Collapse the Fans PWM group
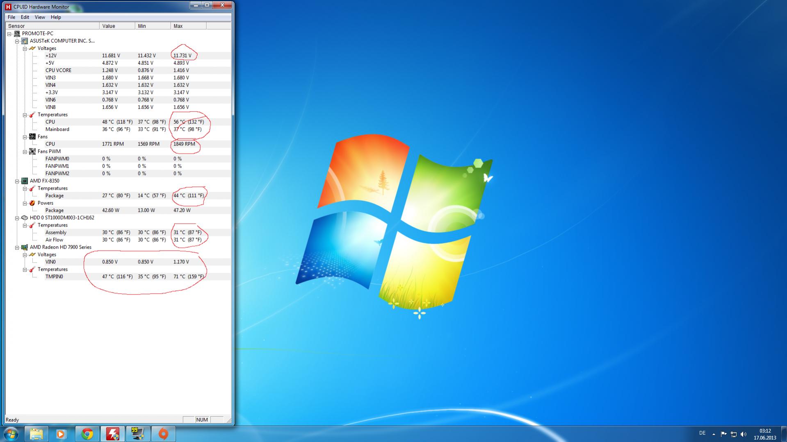The image size is (787, 442). tap(25, 152)
